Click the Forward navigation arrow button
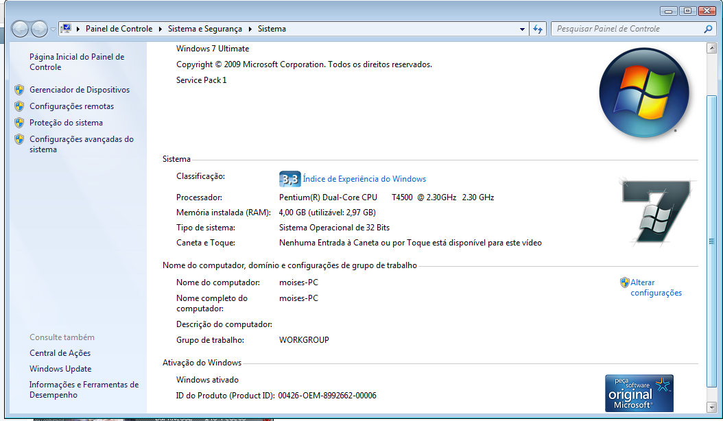 pos(40,29)
